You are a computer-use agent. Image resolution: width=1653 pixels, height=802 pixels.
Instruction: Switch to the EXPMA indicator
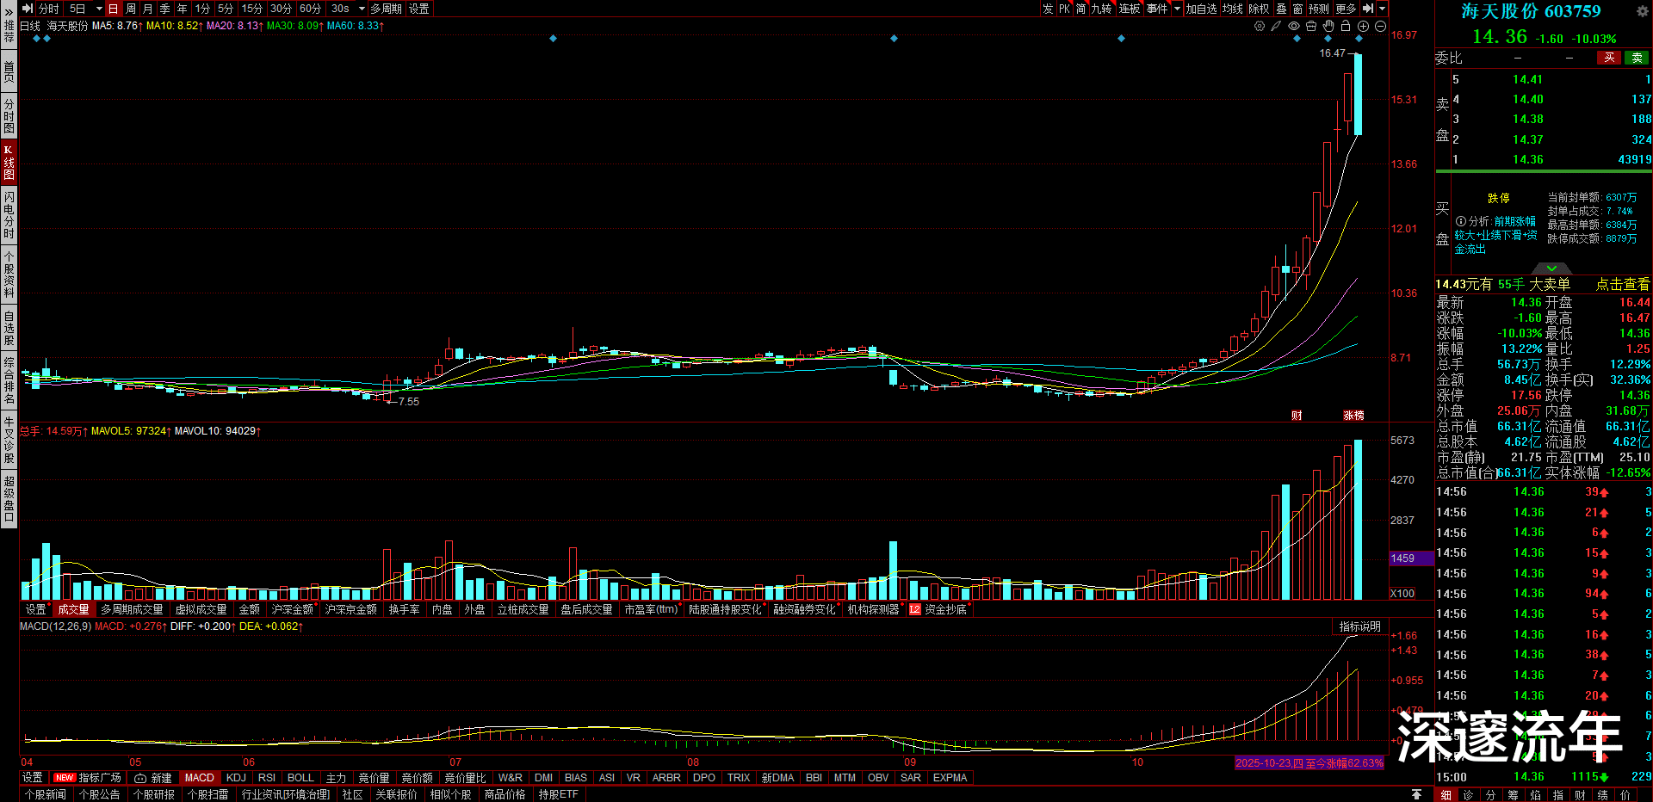tap(950, 778)
